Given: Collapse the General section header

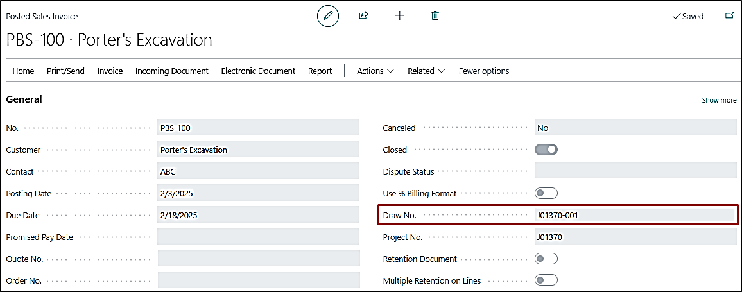Looking at the screenshot, I should tap(24, 99).
